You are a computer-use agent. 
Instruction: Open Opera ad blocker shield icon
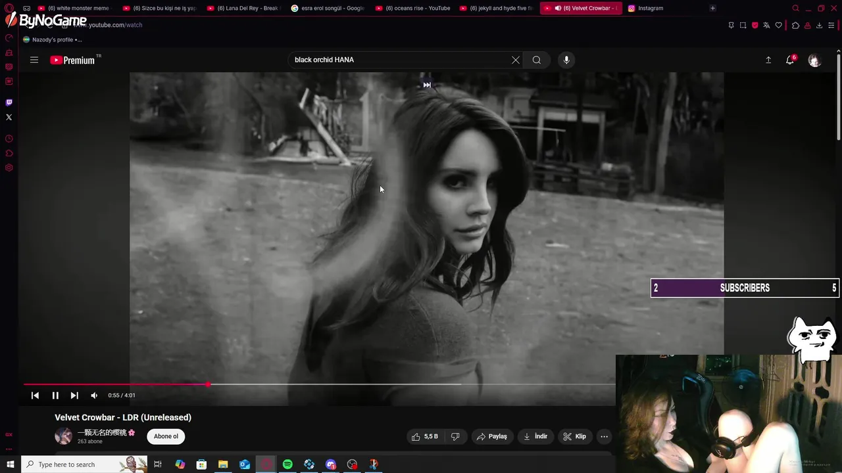coord(755,25)
